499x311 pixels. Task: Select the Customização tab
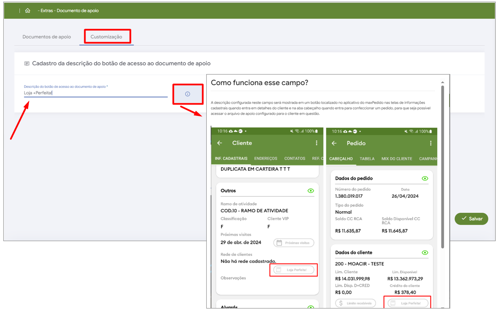107,37
